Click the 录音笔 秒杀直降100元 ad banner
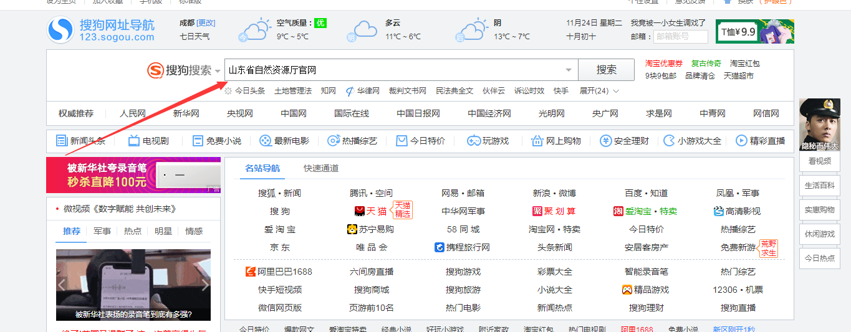 [x=133, y=175]
